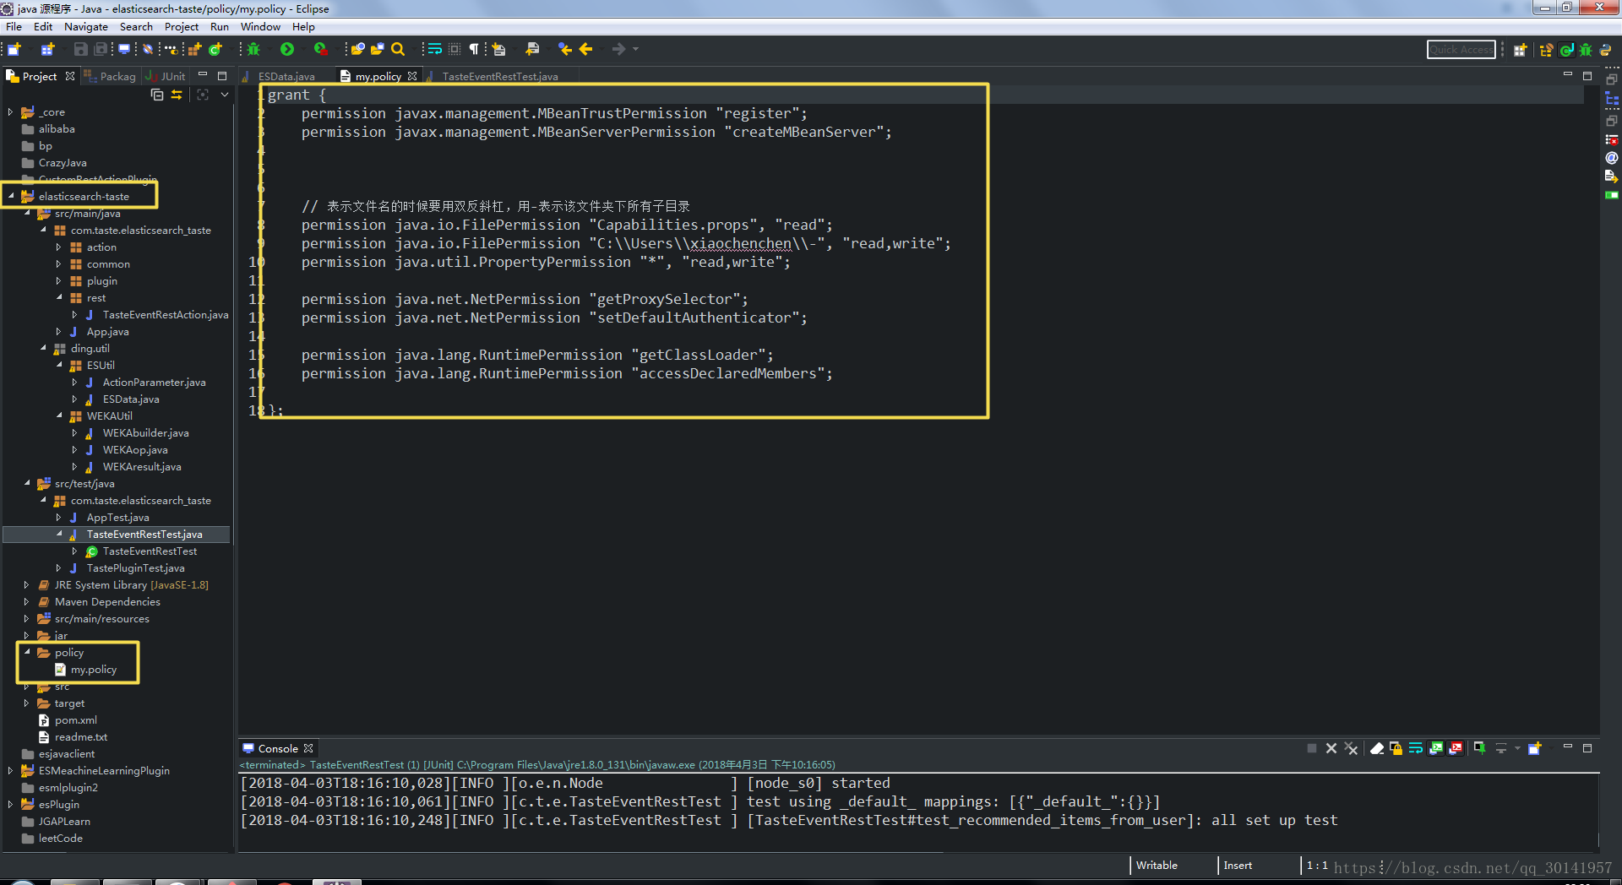This screenshot has height=885, width=1622.
Task: Click Remove Launch X in Console
Action: [x=1331, y=748]
